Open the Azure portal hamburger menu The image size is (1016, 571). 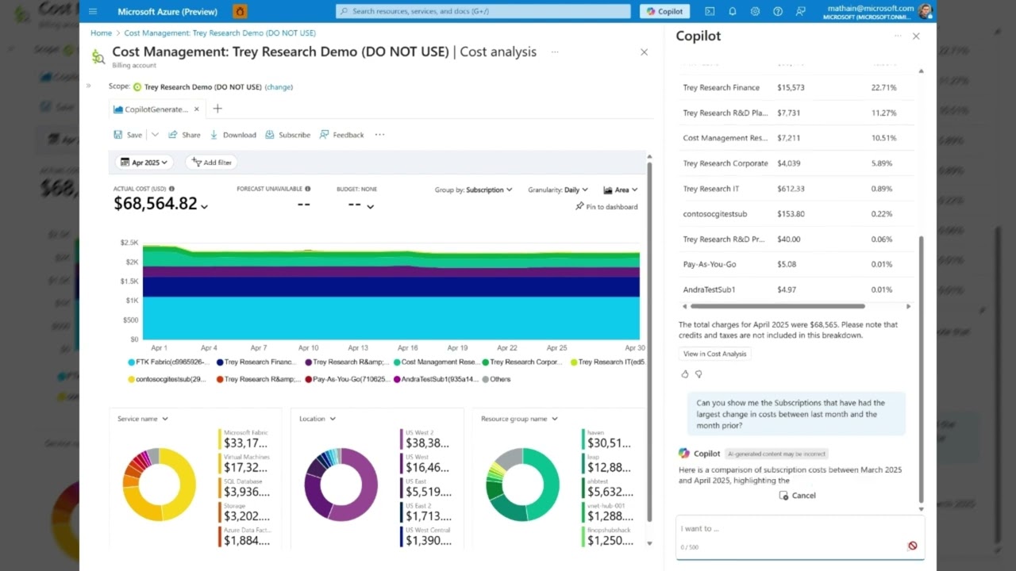[93, 11]
